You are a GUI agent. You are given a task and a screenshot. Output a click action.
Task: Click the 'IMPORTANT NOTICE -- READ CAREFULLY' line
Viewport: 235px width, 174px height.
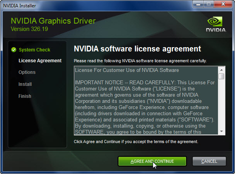click(x=145, y=82)
